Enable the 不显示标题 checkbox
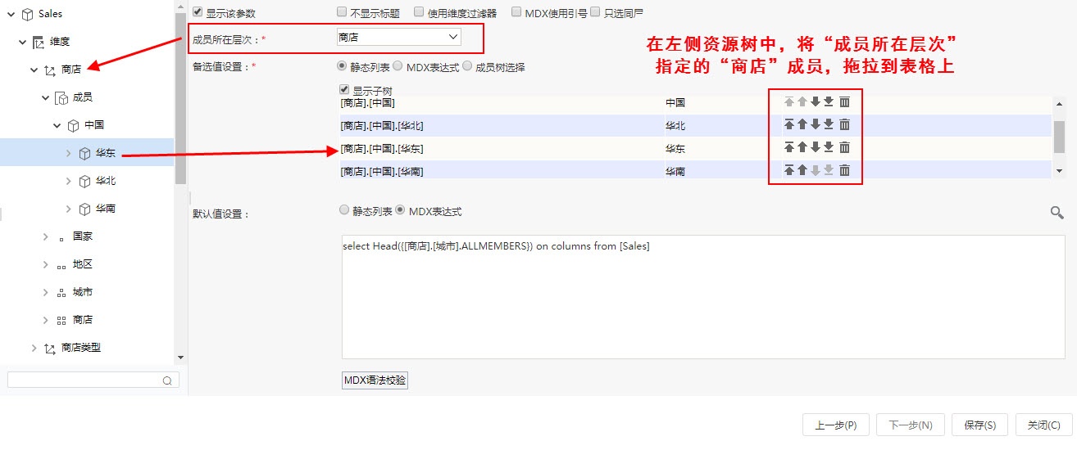 click(x=342, y=12)
